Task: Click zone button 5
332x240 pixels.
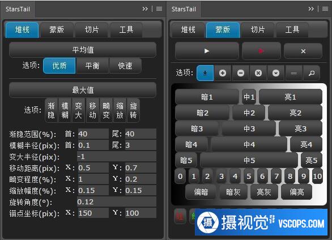Action: pyautogui.click(x=249, y=176)
